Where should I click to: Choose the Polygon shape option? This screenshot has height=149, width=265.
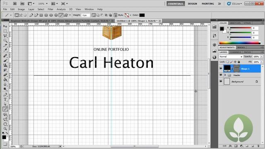click(x=56, y=15)
